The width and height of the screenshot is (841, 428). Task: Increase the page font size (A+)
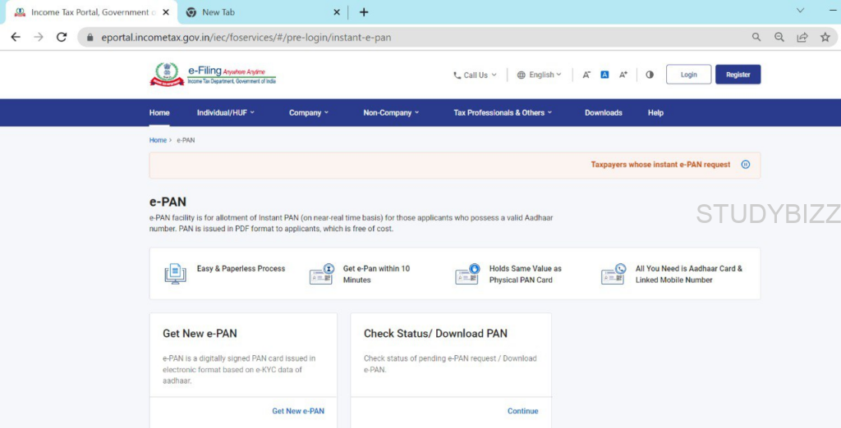[x=623, y=75]
